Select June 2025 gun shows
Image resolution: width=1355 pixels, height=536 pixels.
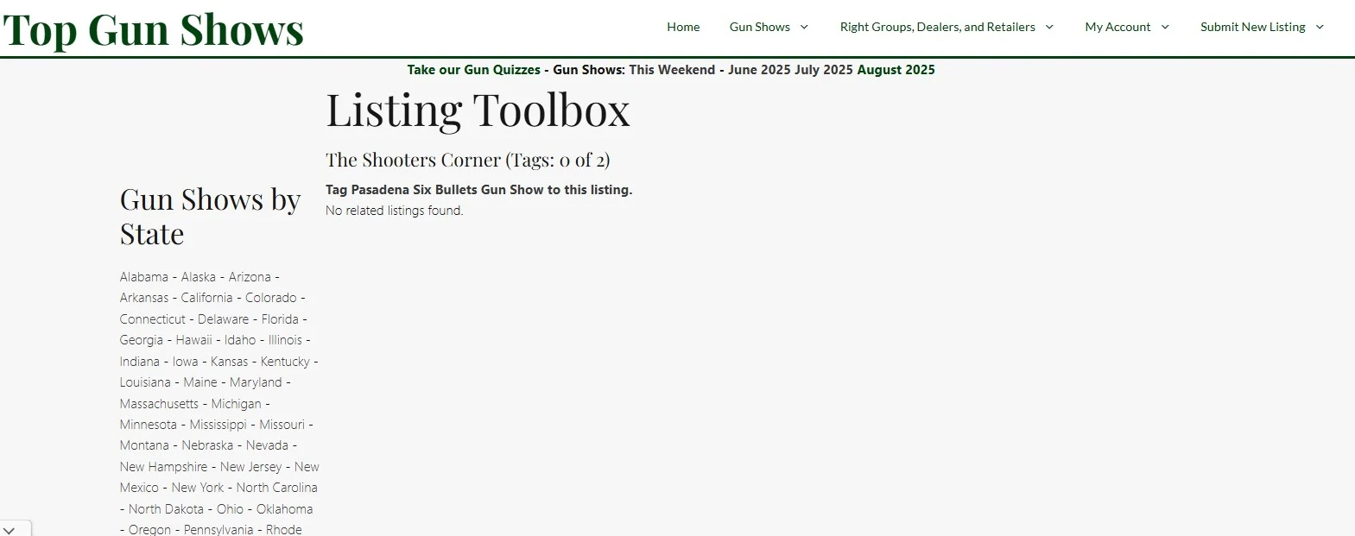click(x=759, y=70)
